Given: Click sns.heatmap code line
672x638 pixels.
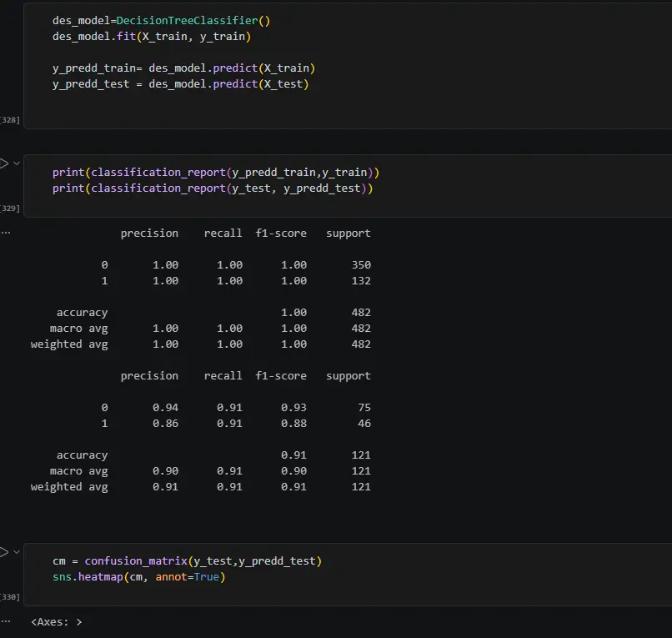Looking at the screenshot, I should tap(139, 577).
